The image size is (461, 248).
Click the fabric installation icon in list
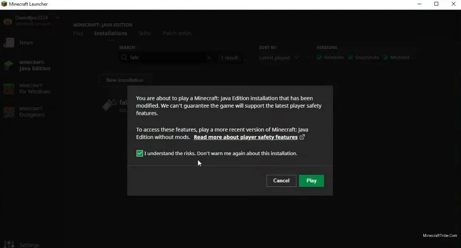click(x=109, y=105)
